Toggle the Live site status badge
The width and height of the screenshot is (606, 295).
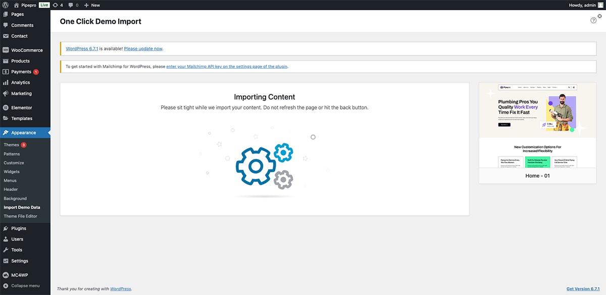click(44, 5)
